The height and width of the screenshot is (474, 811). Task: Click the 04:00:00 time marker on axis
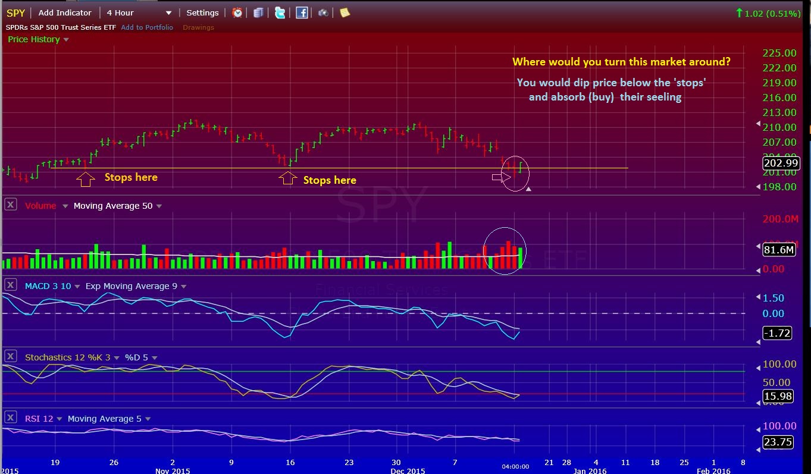tap(515, 467)
